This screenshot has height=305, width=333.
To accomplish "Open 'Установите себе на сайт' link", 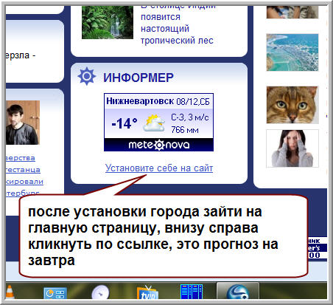I will tap(159, 168).
